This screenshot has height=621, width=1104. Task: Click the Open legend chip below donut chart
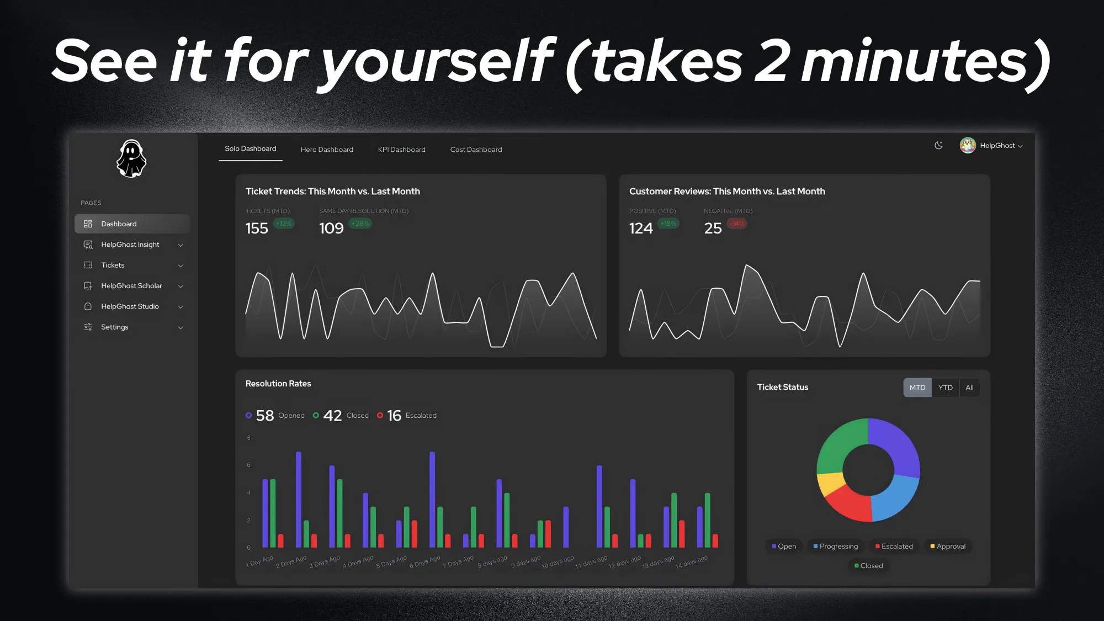click(x=783, y=546)
